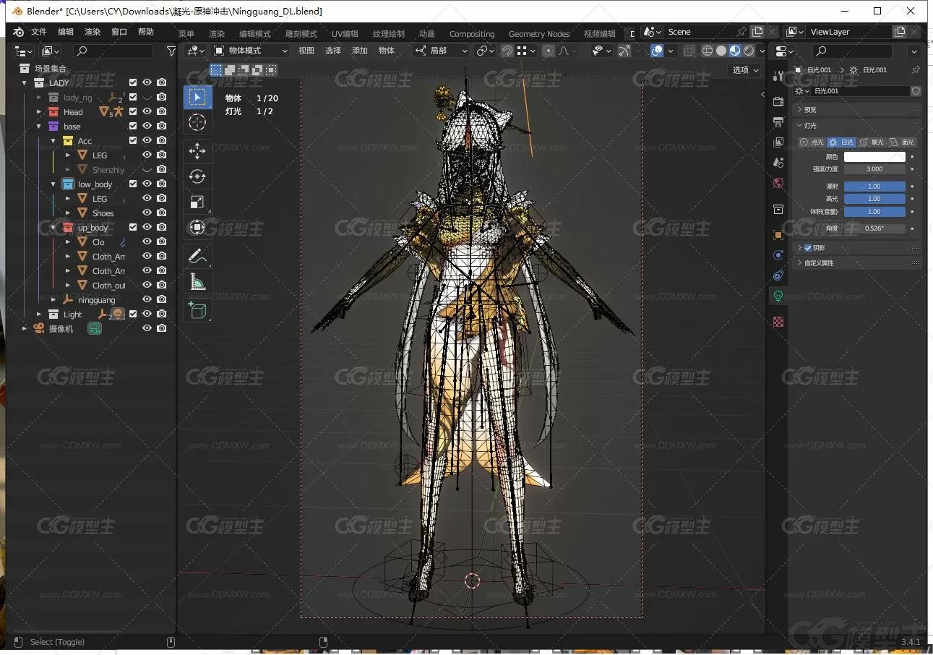
Task: Collapse the base collection in outliner
Action: pos(39,127)
